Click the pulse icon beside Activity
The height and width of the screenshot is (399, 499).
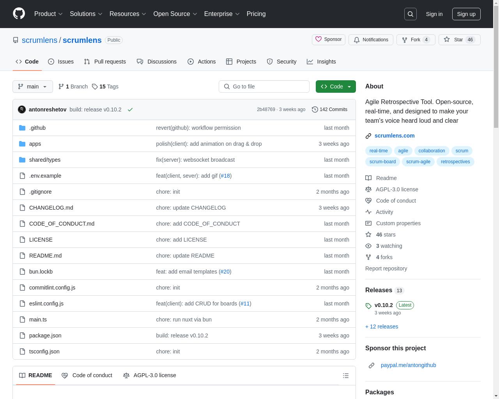click(368, 212)
